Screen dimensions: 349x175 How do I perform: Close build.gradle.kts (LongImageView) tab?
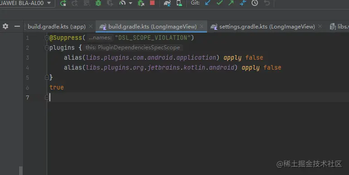coord(201,26)
